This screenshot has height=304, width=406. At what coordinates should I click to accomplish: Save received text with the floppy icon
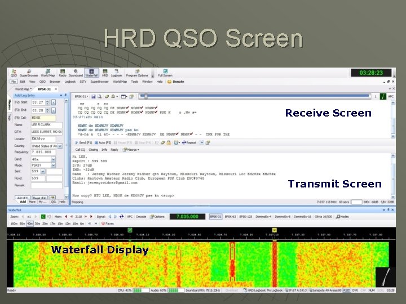pos(94,96)
